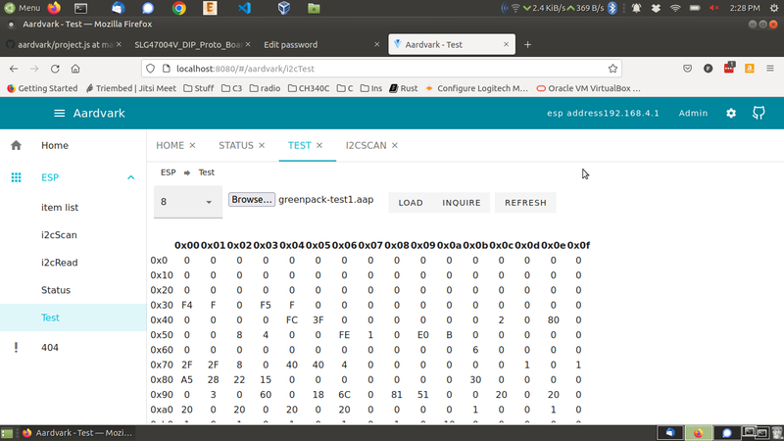Screen dimensions: 784x441
Task: Open the notification bell tray icon
Action: [x=636, y=8]
